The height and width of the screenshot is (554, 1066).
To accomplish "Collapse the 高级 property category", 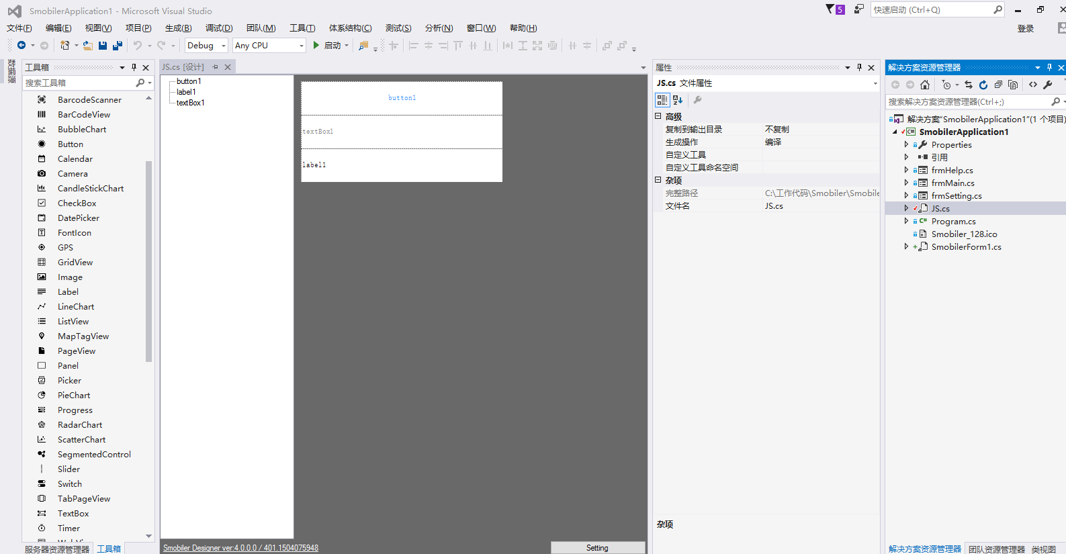I will [x=658, y=116].
